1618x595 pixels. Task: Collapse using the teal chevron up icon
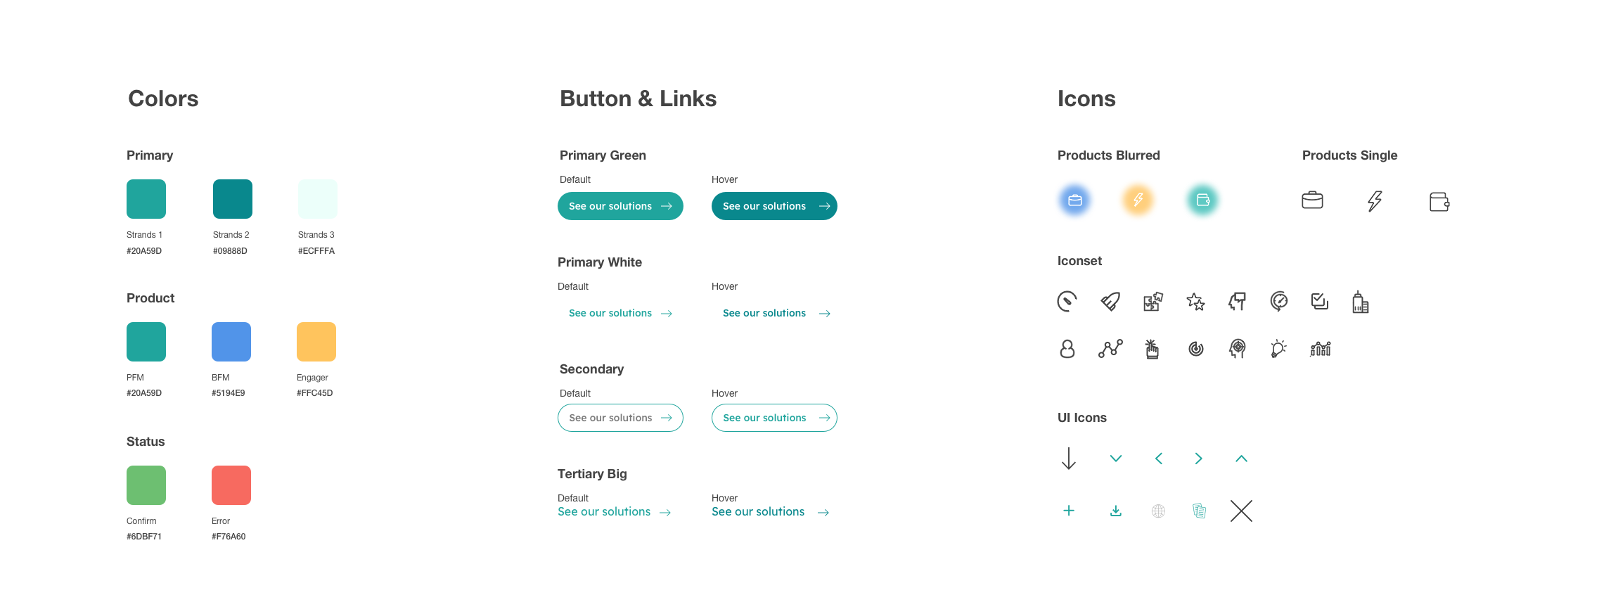click(x=1241, y=459)
